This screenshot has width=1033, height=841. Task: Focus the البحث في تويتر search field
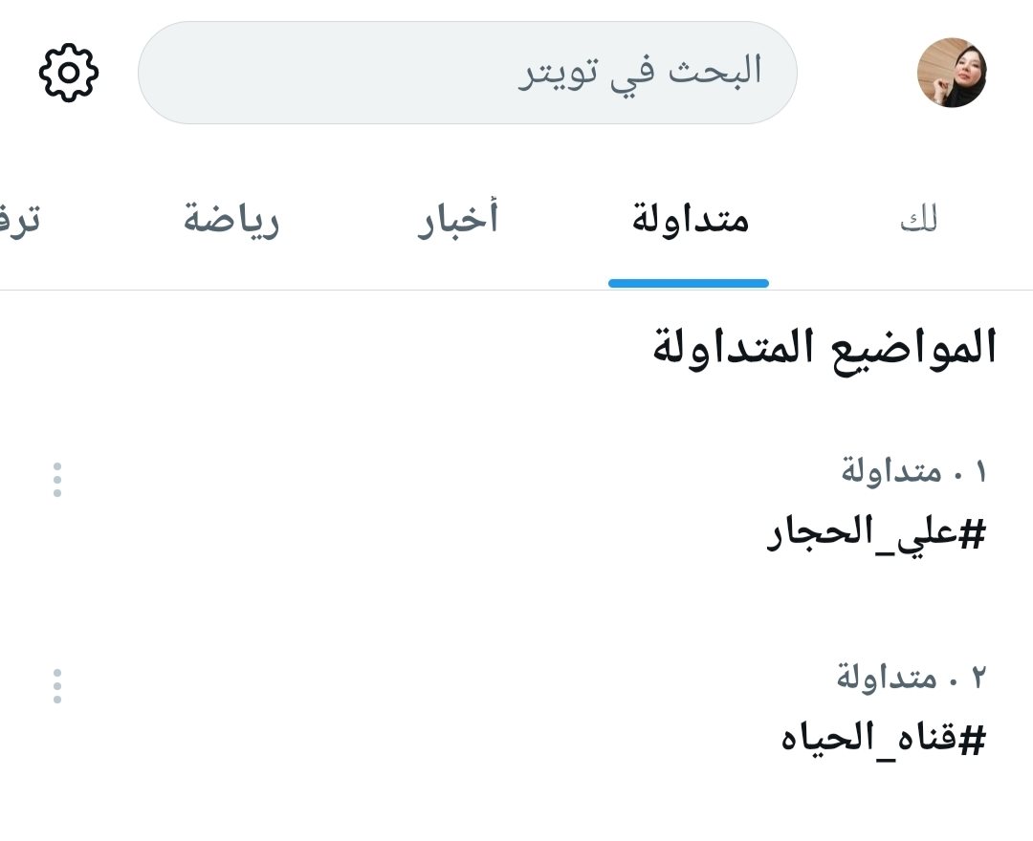(467, 73)
